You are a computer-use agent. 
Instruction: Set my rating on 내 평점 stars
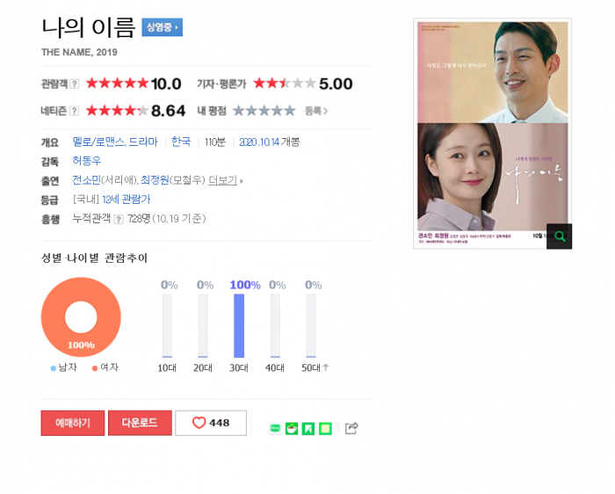264,111
